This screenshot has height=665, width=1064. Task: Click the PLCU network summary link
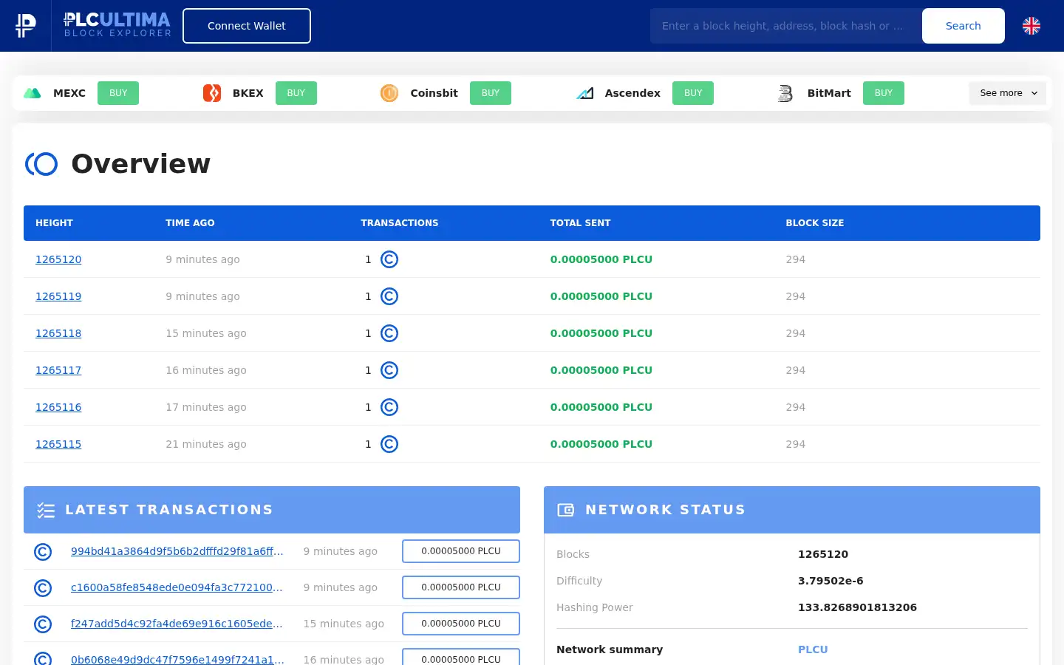(x=813, y=649)
